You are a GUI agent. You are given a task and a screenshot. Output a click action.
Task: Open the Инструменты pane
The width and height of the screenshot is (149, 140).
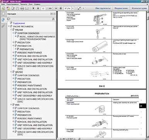103,8
